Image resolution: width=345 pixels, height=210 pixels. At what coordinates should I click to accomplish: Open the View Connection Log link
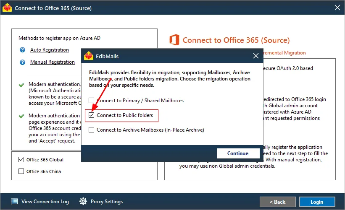[x=45, y=202]
